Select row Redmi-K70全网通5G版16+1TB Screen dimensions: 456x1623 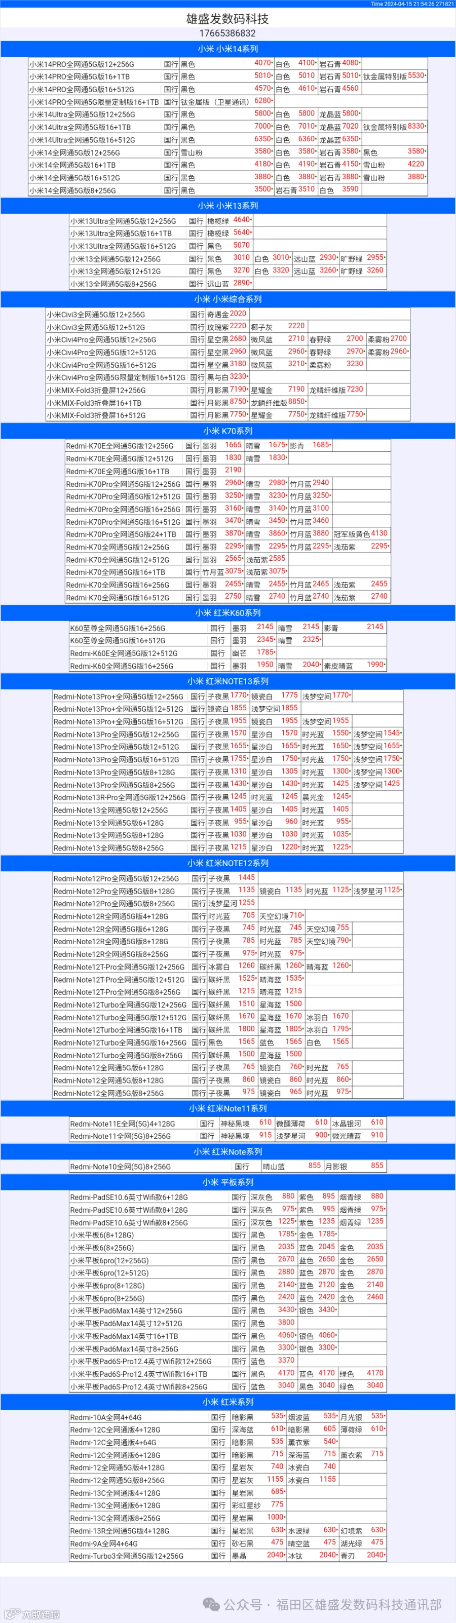[x=227, y=572]
